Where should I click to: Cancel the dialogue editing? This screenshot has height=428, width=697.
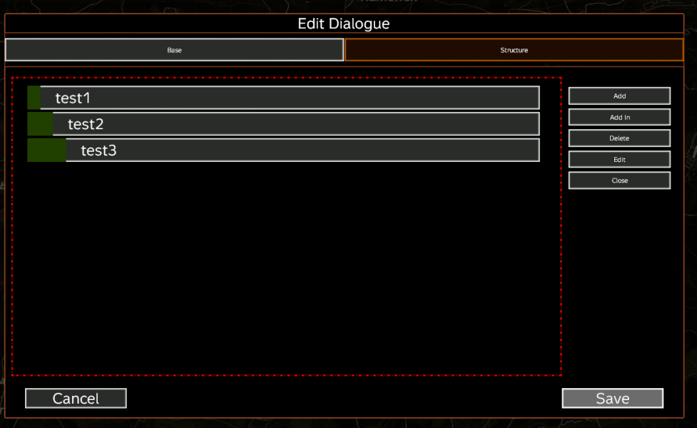(76, 398)
